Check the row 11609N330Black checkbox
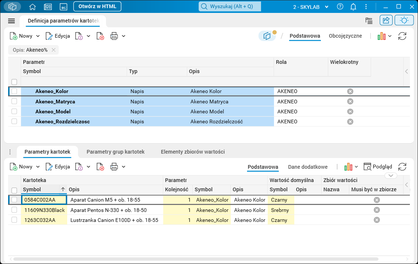The height and width of the screenshot is (264, 418). click(x=14, y=210)
